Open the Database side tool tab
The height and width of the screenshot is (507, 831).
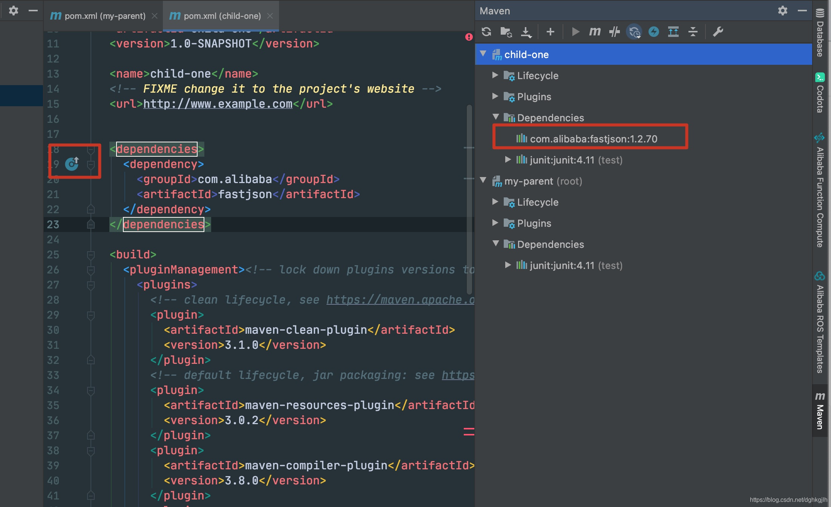pos(820,33)
